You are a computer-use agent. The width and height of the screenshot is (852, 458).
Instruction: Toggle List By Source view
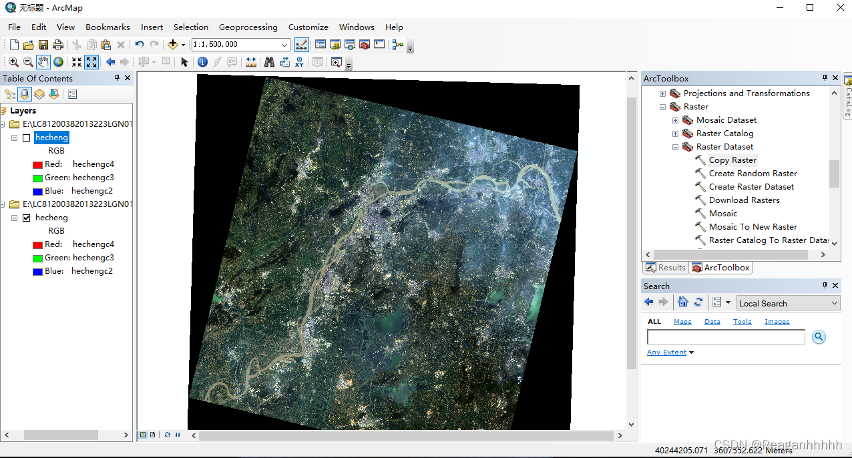point(25,94)
